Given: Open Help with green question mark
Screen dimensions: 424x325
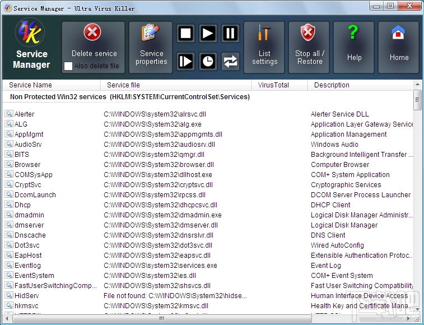Looking at the screenshot, I should [353, 48].
